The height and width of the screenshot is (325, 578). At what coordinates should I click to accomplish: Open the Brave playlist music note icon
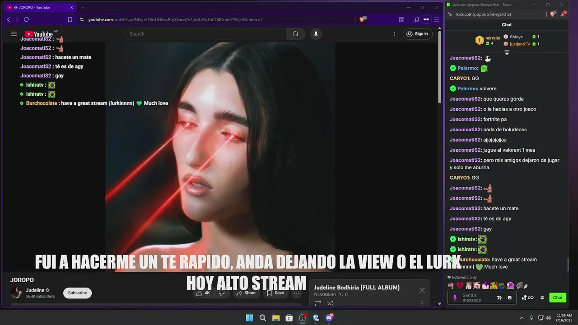point(416,19)
